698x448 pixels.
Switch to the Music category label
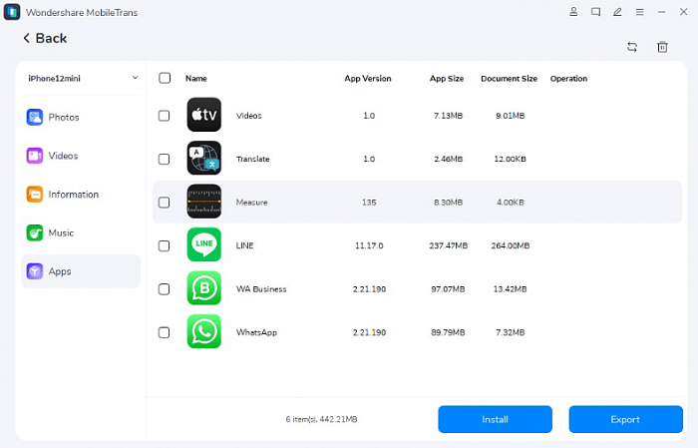coord(61,232)
